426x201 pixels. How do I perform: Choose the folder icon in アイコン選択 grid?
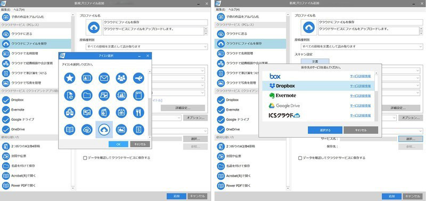pos(87,95)
